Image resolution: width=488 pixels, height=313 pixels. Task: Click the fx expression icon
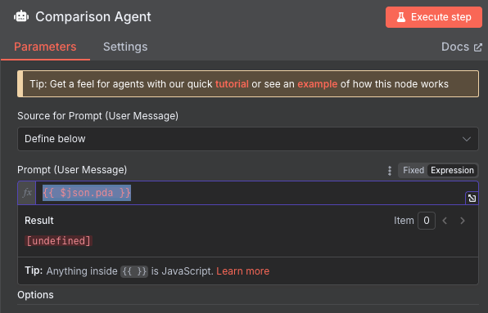click(27, 193)
